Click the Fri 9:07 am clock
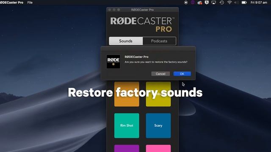 (259, 3)
